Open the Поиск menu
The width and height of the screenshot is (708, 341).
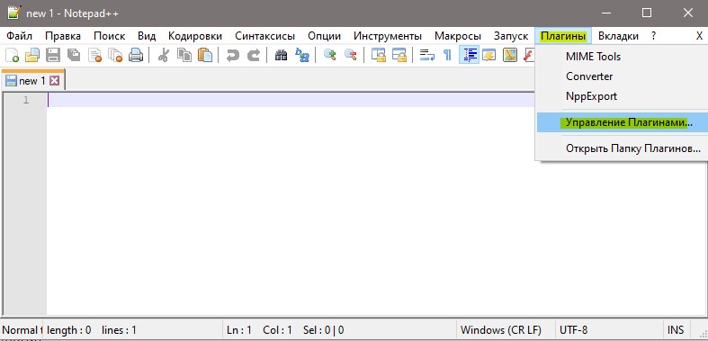pos(109,36)
